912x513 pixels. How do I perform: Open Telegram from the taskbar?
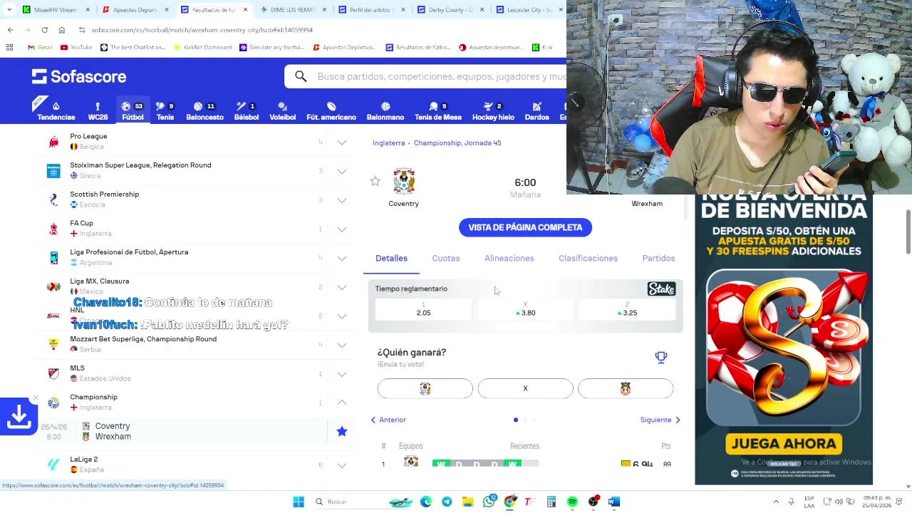coord(447,502)
